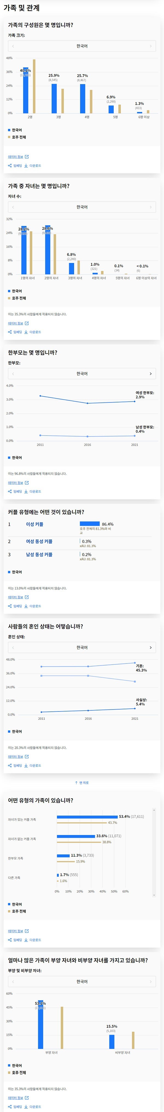164x1112 pixels.
Task: Click the right chevron on the 혼인 상태 selector
Action: pos(151,648)
